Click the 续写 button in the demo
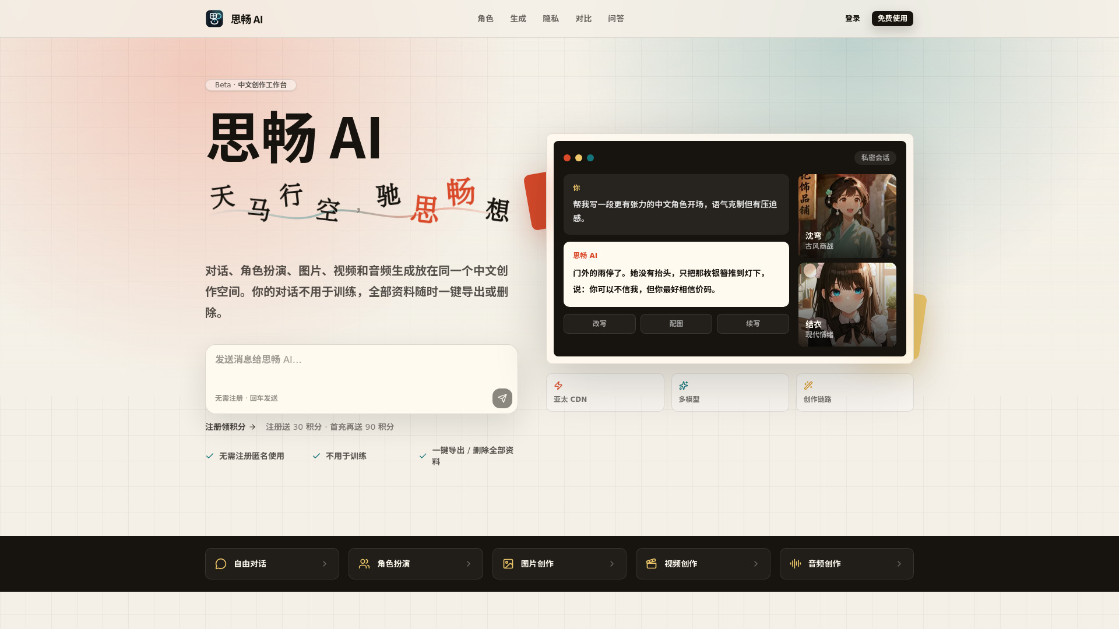This screenshot has height=629, width=1119. point(753,324)
